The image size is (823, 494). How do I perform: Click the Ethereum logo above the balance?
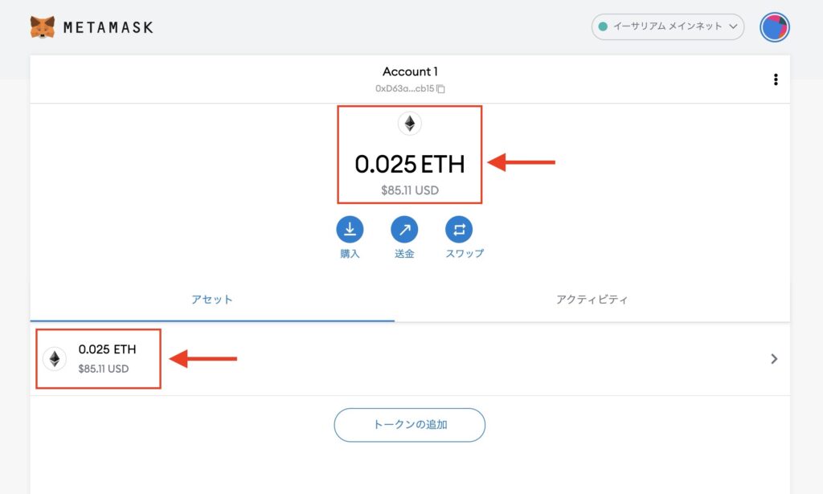click(409, 124)
